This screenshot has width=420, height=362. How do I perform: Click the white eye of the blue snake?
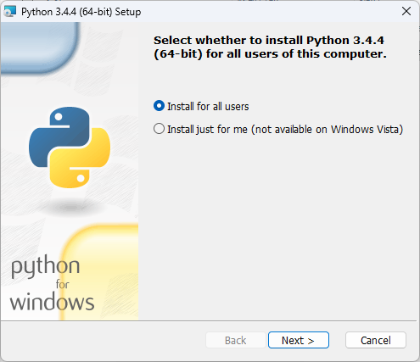point(59,117)
